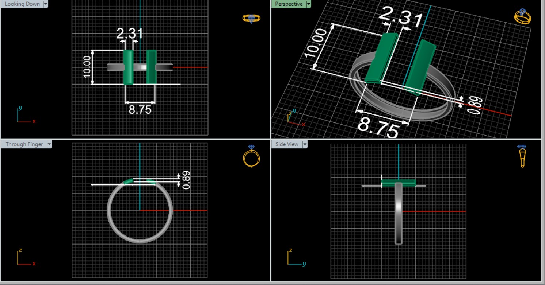Click the axis indicator in Perspective viewport

[294, 117]
